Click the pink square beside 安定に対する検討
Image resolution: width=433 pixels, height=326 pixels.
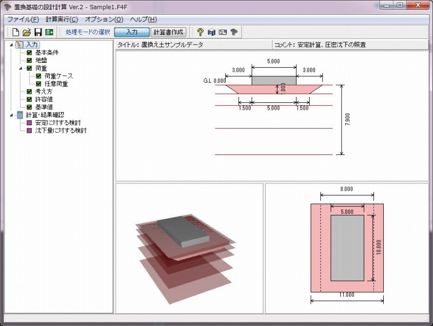point(30,123)
